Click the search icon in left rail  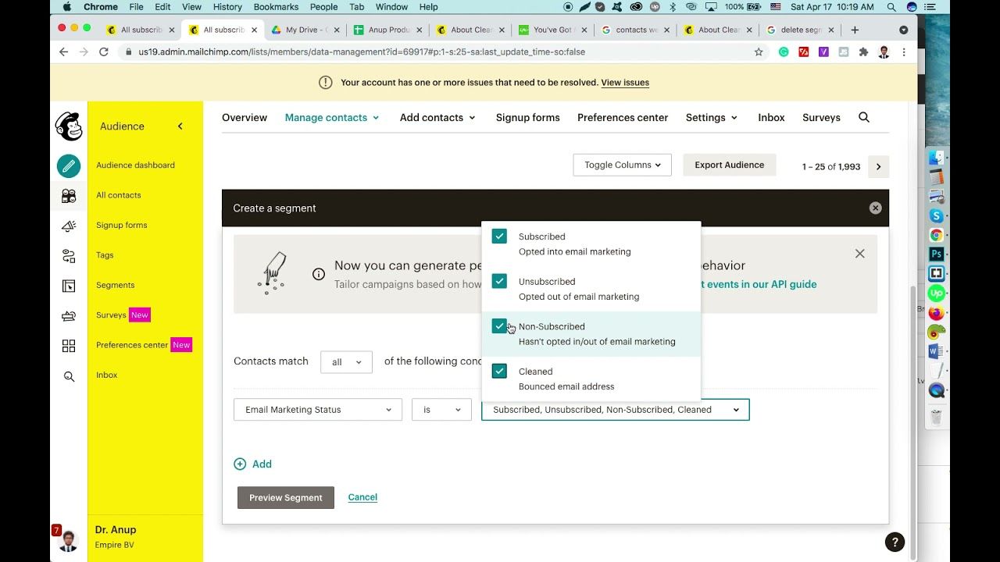pyautogui.click(x=69, y=376)
